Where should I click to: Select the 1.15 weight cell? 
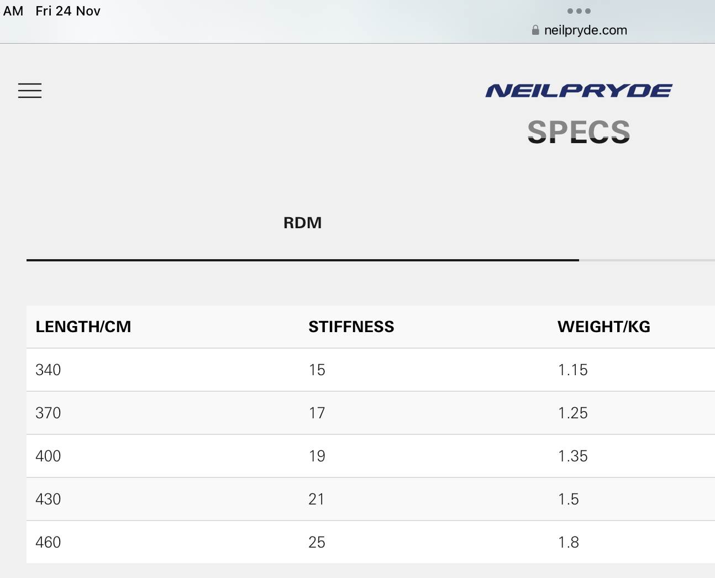[572, 370]
